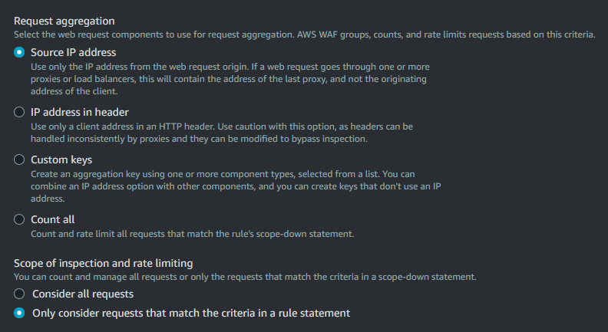Toggle Only consider requests matching rule statement
608x332 pixels.
tap(20, 313)
